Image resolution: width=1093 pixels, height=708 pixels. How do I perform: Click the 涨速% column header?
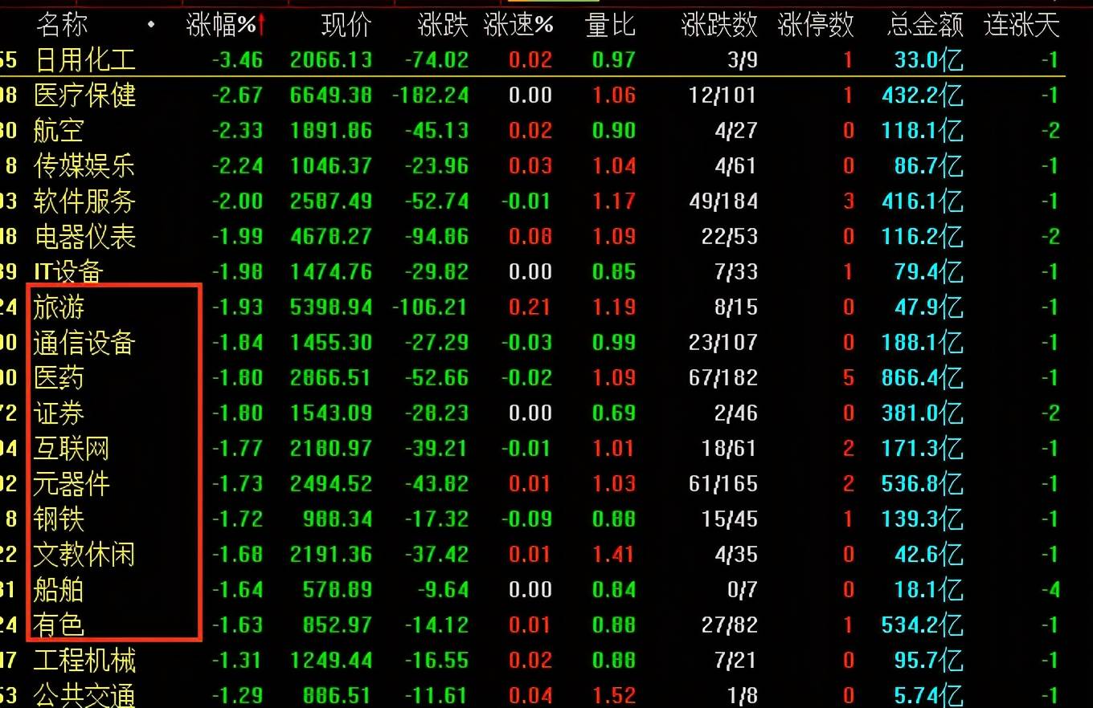(518, 25)
